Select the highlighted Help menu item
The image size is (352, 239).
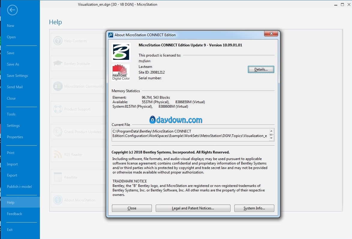pos(20,202)
